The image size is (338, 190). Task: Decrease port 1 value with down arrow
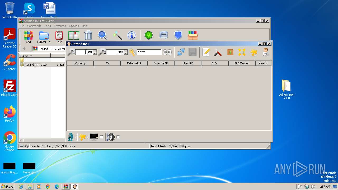pos(95,54)
